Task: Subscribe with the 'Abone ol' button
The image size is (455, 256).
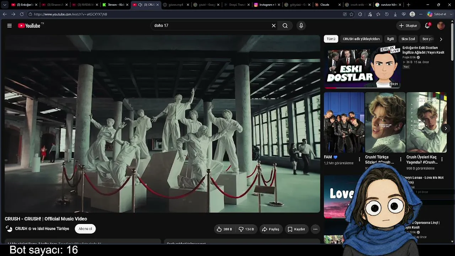Action: tap(85, 229)
